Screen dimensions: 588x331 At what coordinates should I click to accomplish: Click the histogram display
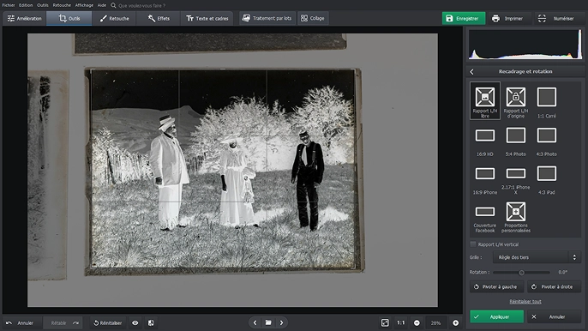pyautogui.click(x=525, y=45)
